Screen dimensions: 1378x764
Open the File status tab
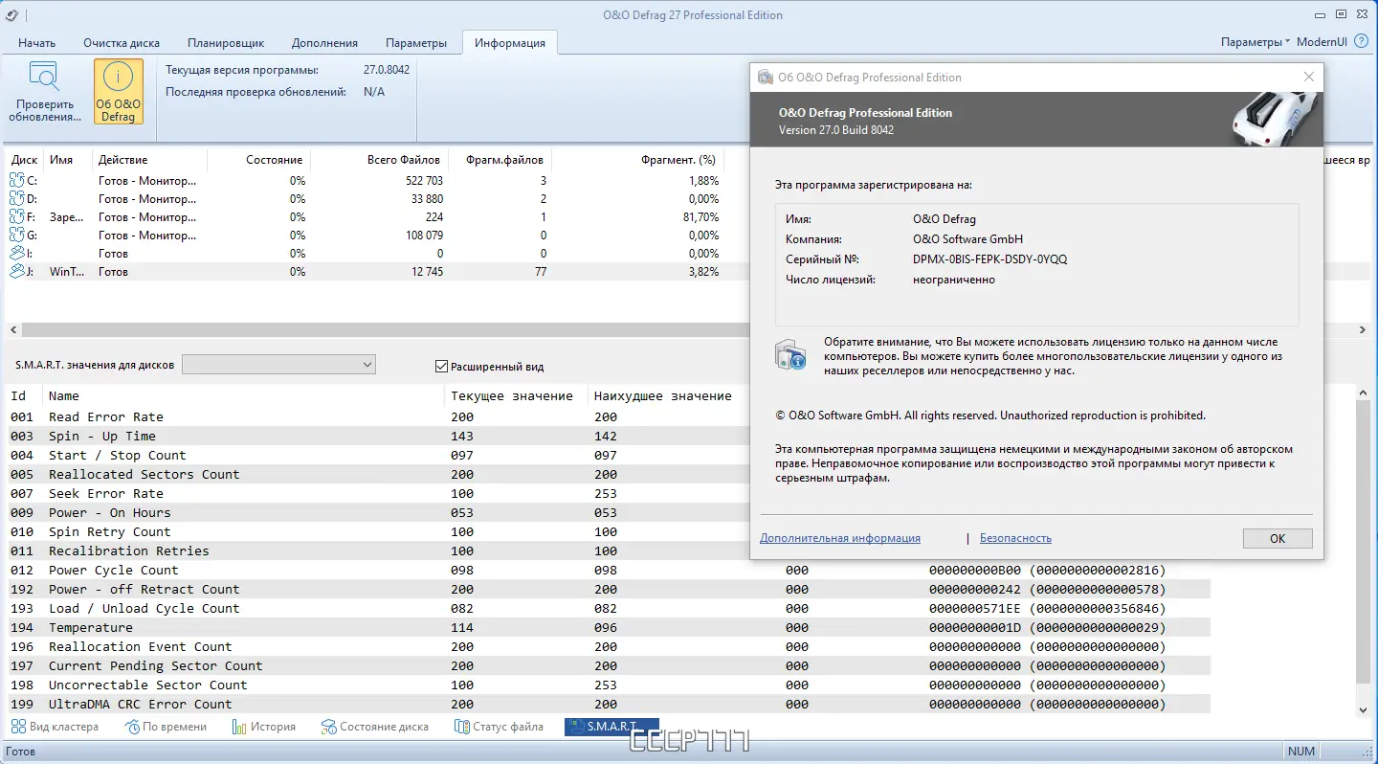pos(499,727)
